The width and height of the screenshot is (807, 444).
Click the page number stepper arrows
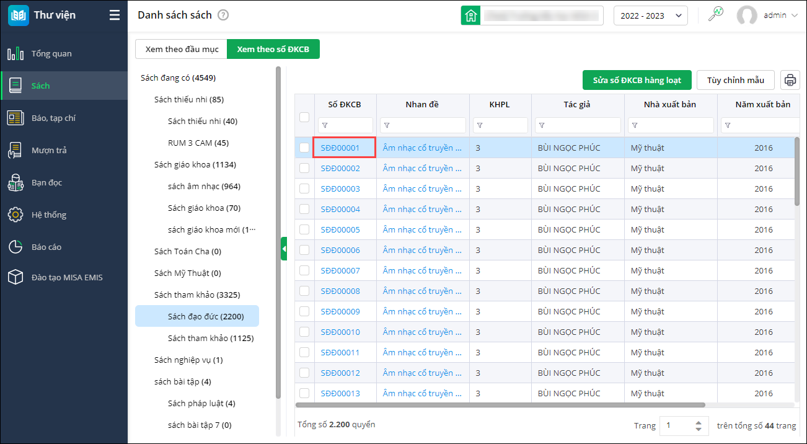coord(699,426)
